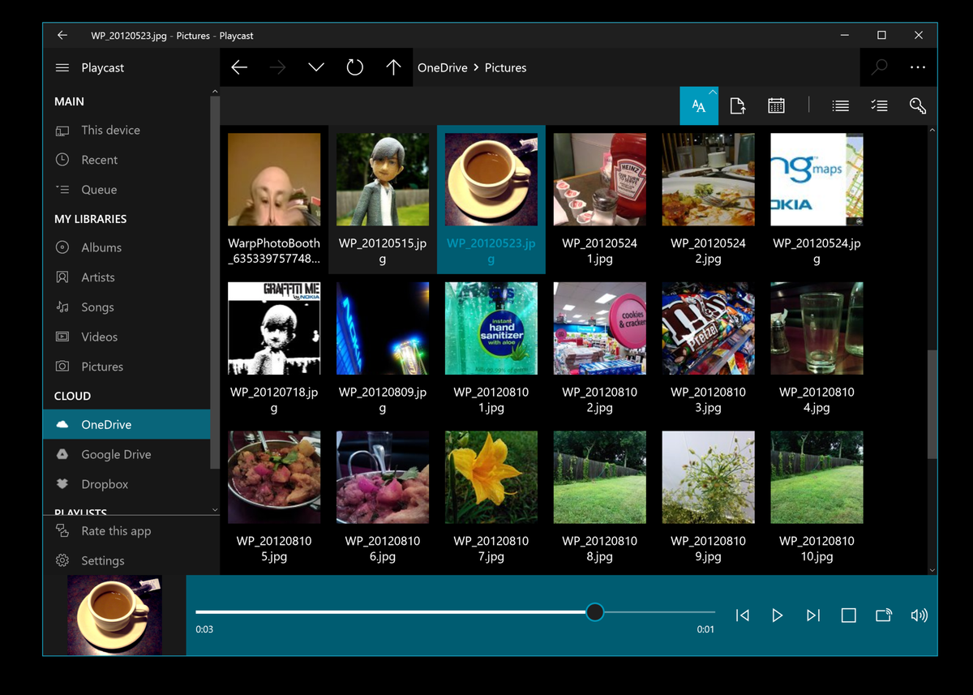Toggle the navigation sidebar with the hamburger icon
973x695 pixels.
pyautogui.click(x=62, y=68)
